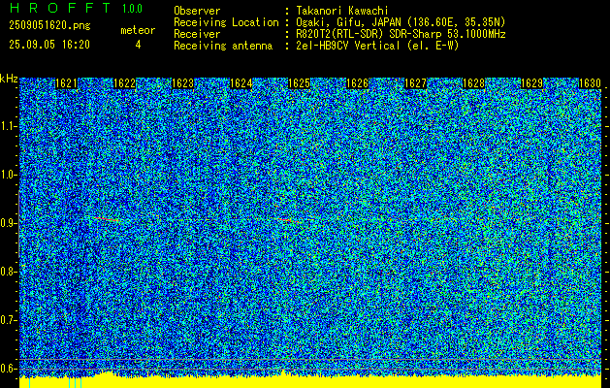610x388 pixels.
Task: Click the HROFFT title text
Action: [59, 8]
